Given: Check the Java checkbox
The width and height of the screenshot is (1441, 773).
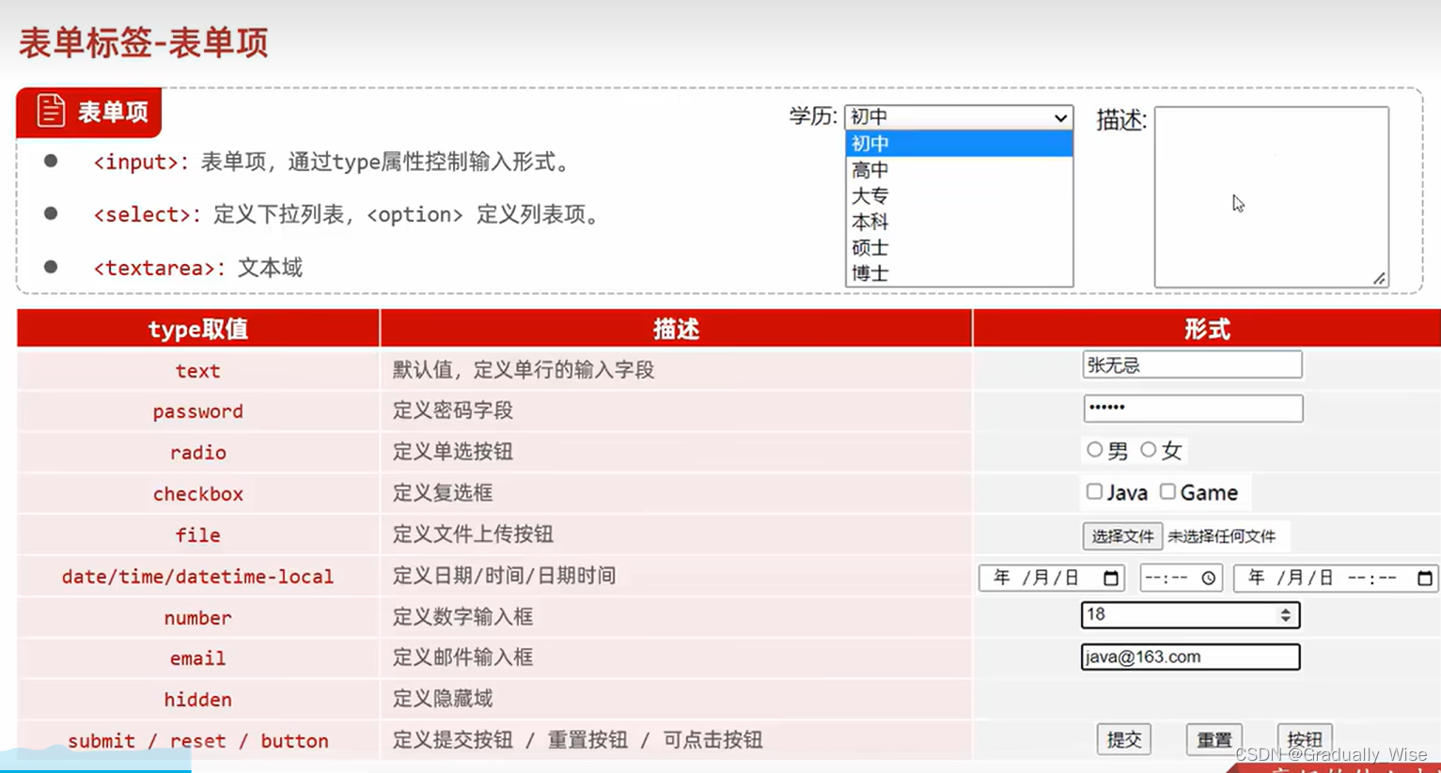Looking at the screenshot, I should tap(1094, 491).
